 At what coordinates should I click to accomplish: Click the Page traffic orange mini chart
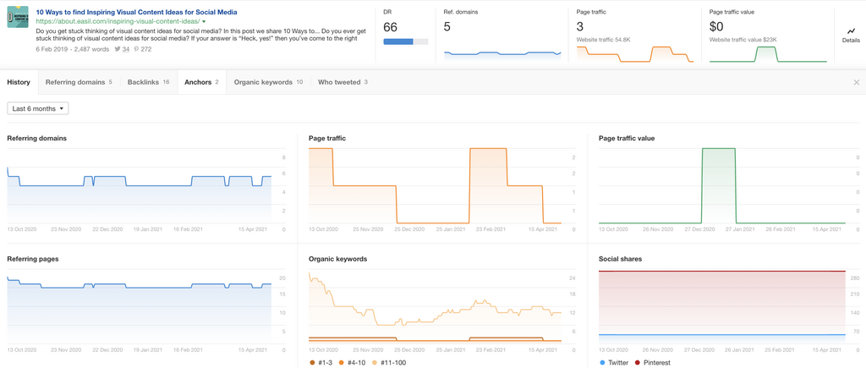634,53
